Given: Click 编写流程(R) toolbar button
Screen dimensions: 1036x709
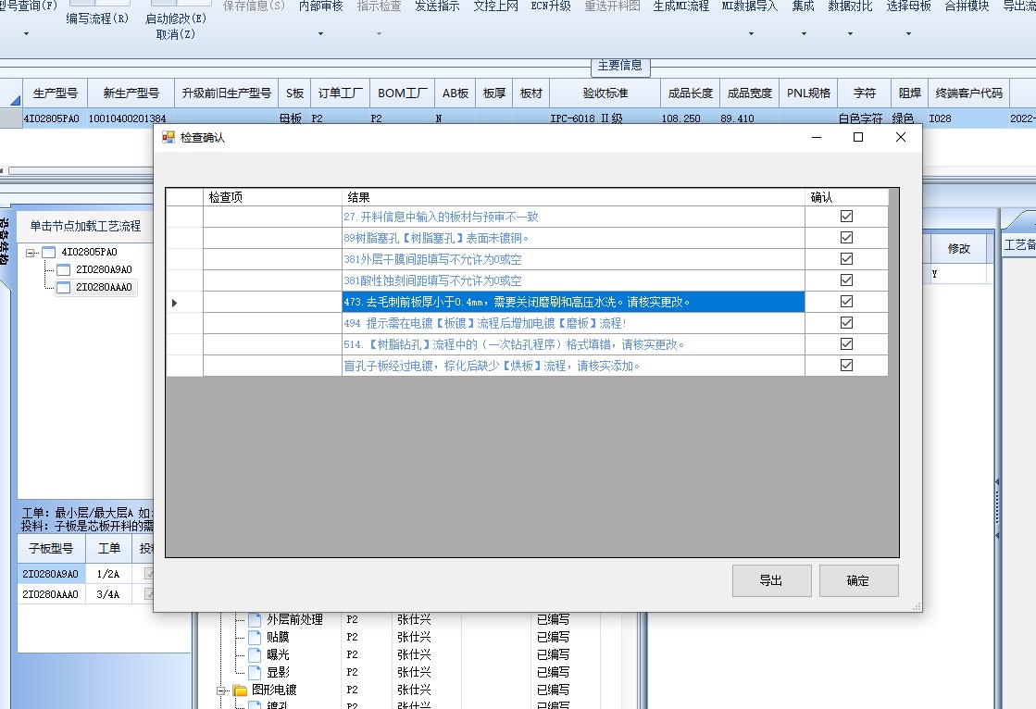Looking at the screenshot, I should 98,19.
